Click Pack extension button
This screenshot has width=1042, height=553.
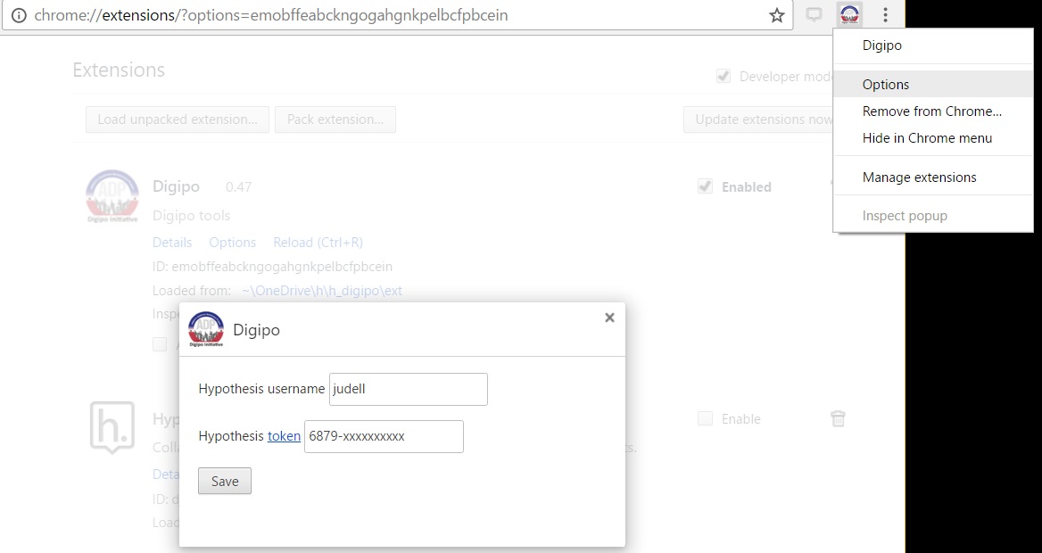tap(335, 120)
